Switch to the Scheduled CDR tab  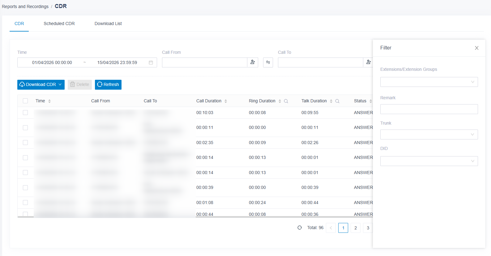click(59, 23)
